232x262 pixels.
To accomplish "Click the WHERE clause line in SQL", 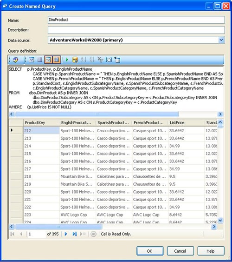I will [40, 107].
